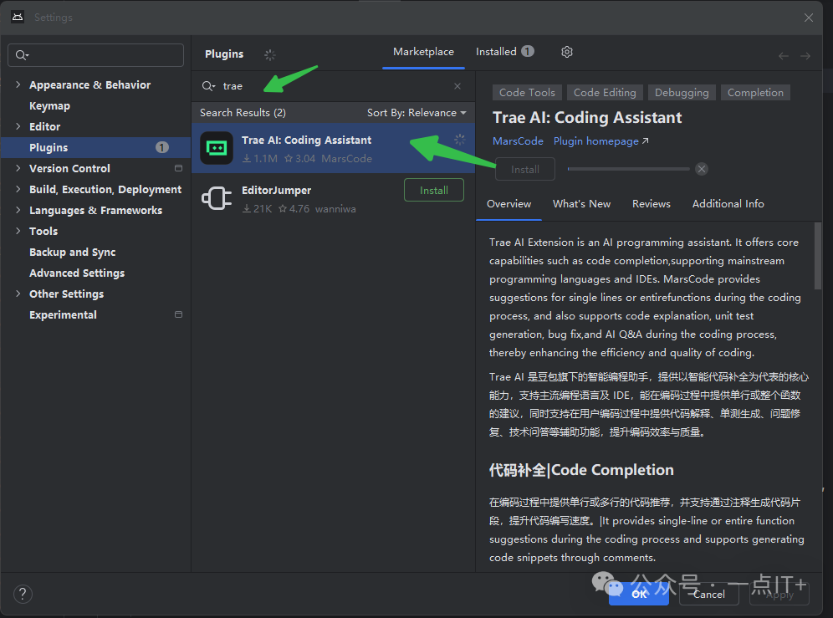Open the Plugin homepage link

(x=600, y=140)
